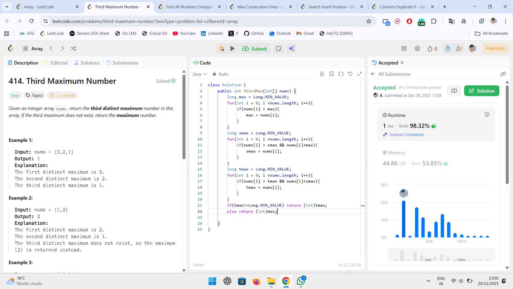Go to previous problem in Array list
The image size is (513, 289).
(51, 48)
